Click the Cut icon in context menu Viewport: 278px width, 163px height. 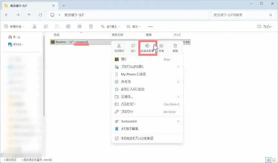pos(119,46)
